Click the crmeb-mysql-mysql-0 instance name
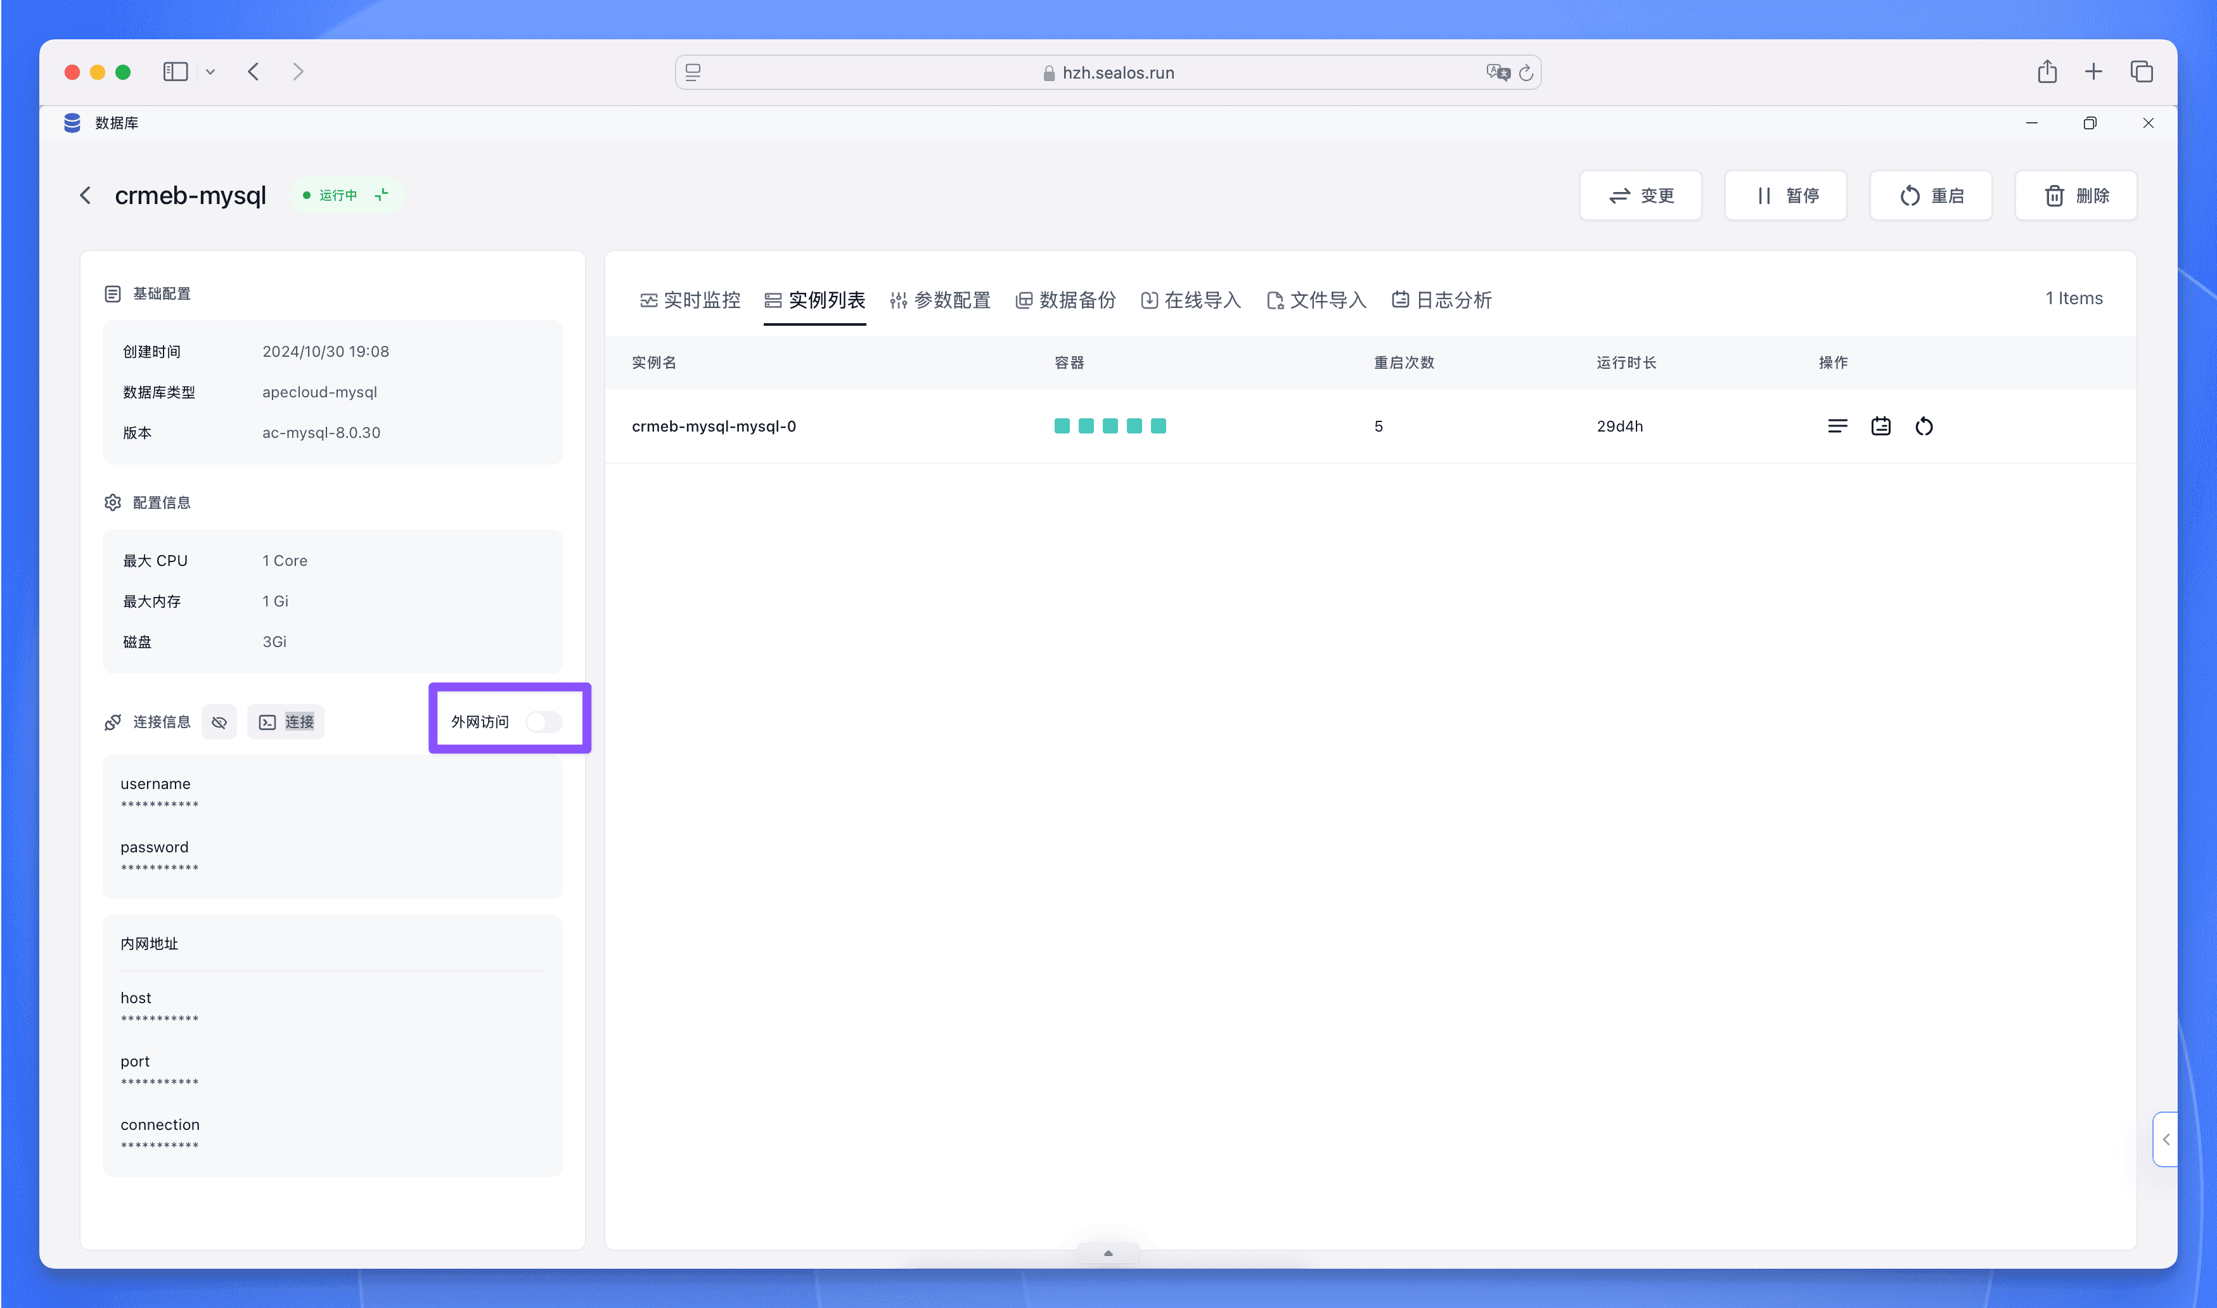The width and height of the screenshot is (2217, 1308). tap(714, 426)
